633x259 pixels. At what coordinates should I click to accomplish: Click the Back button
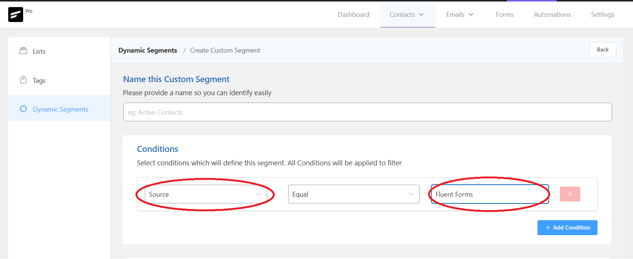tap(602, 50)
